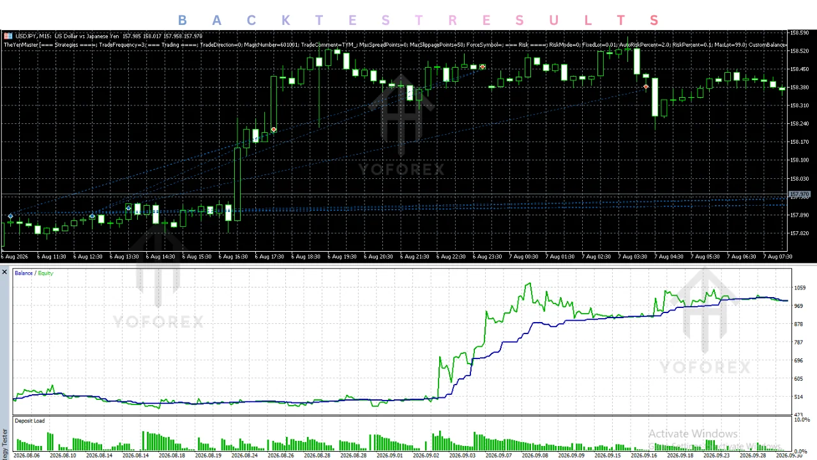817x460 pixels.
Task: Click the 878 equity axis value
Action: tap(798, 325)
